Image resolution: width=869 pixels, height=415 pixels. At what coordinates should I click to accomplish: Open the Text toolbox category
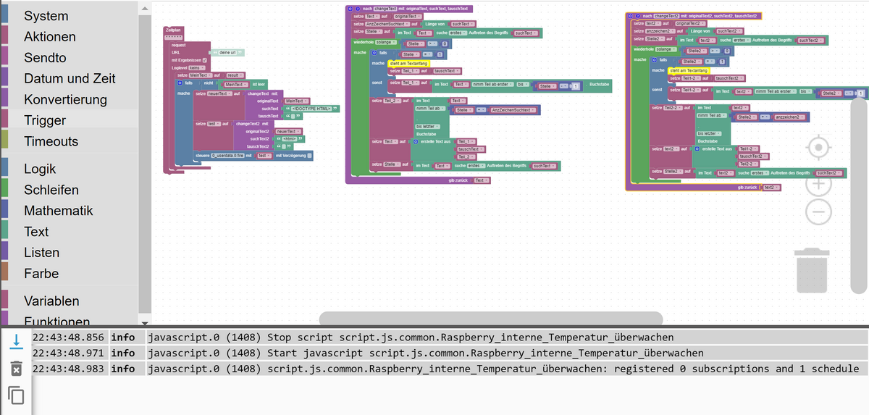pyautogui.click(x=36, y=232)
